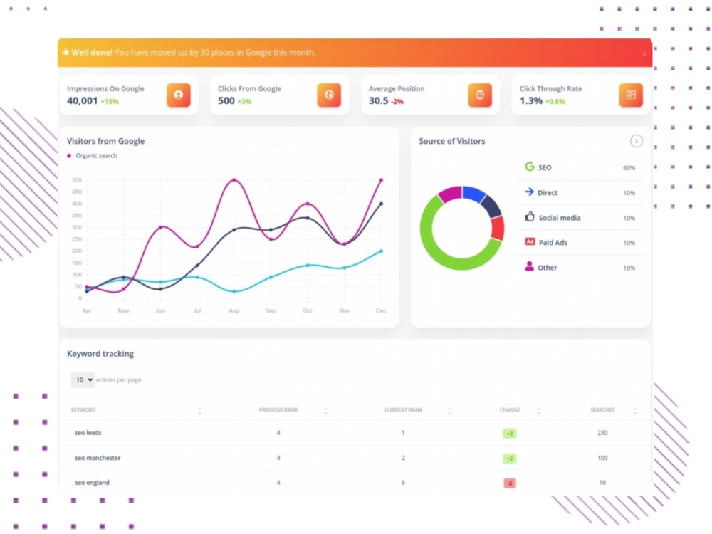Viewport: 712px width, 534px height.
Task: Click the magenta data point at Aug peak
Action: (234, 180)
